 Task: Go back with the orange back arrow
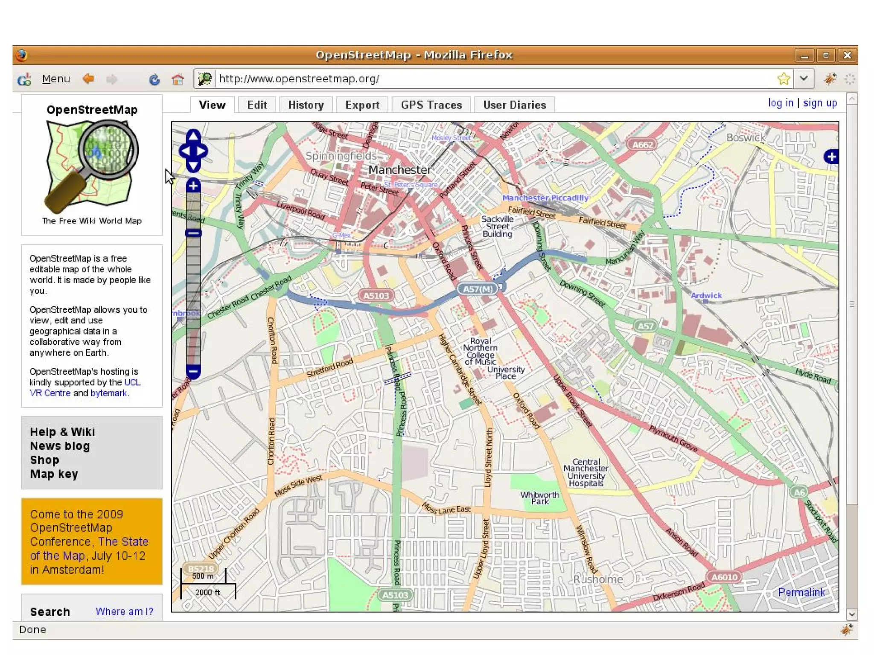88,79
